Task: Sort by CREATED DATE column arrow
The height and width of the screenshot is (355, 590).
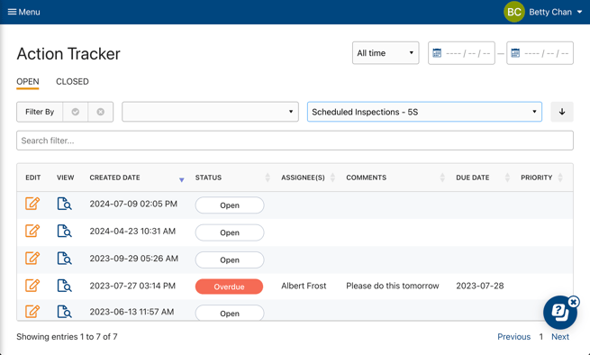Action: point(181,180)
